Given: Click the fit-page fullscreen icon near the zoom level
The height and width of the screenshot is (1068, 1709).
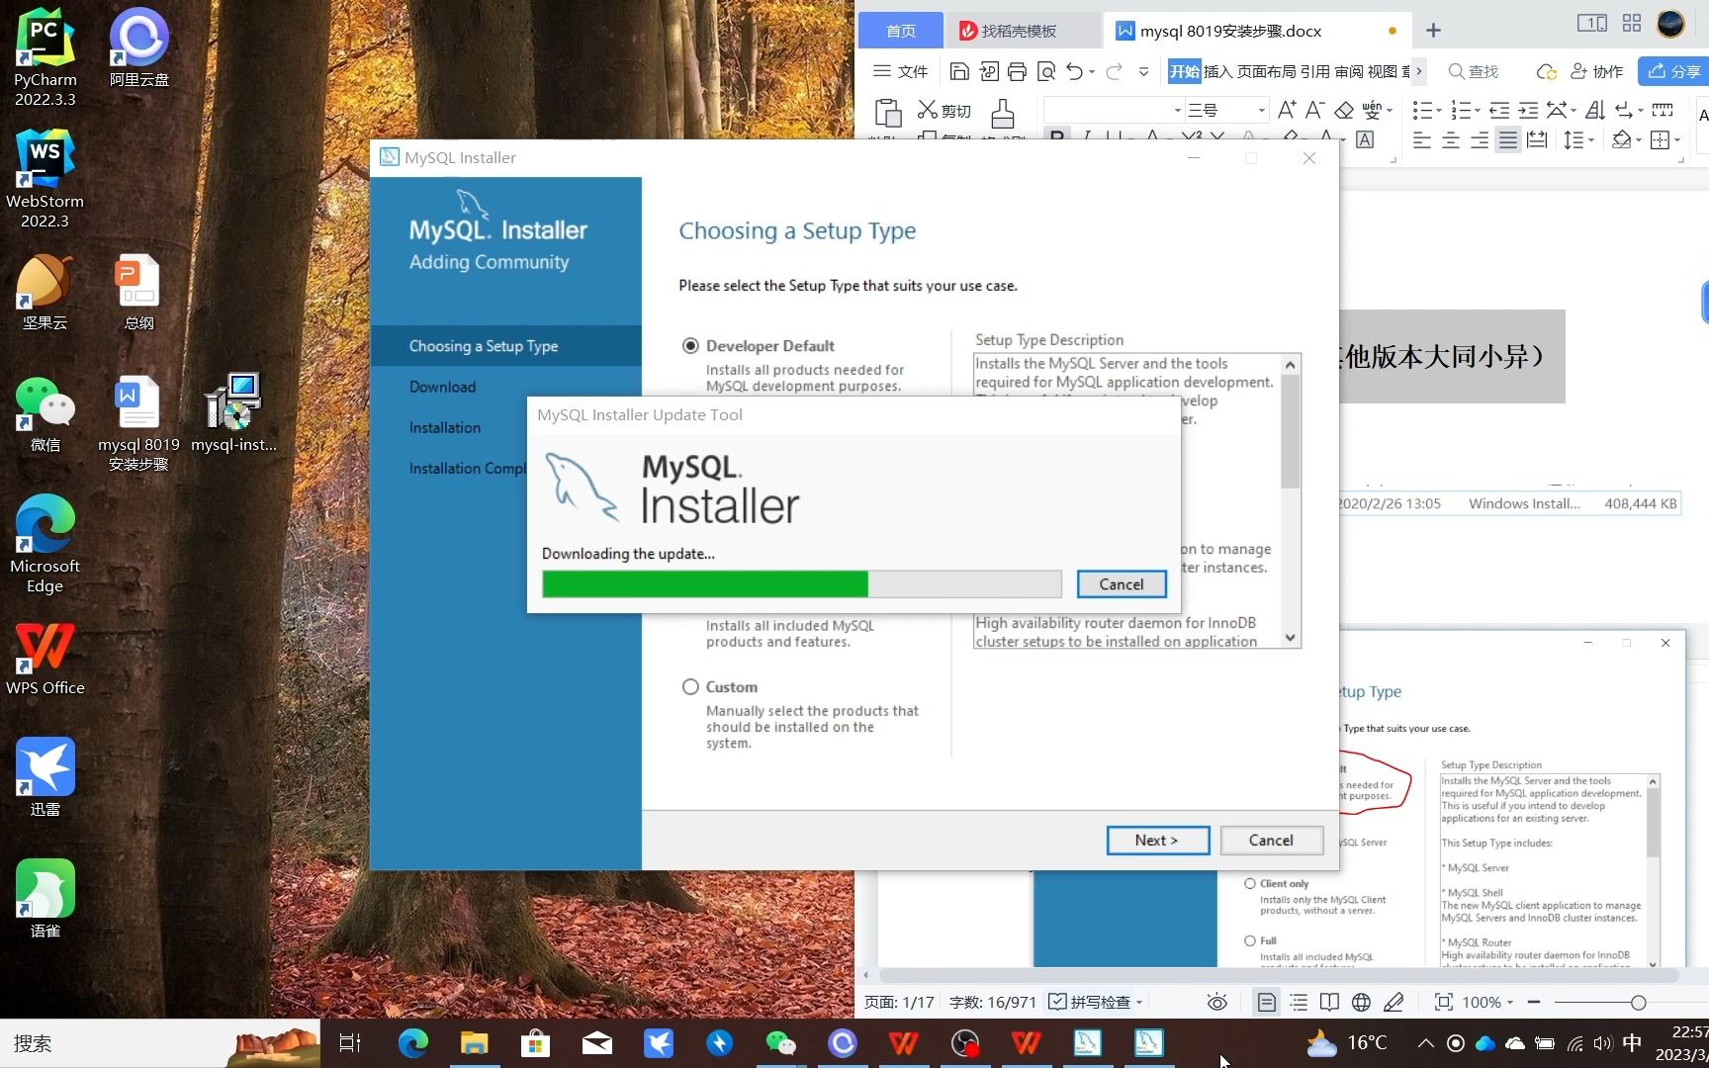Looking at the screenshot, I should coord(1444,1003).
